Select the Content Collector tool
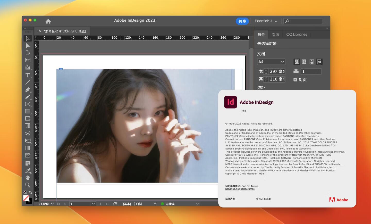371x224 pixels. (x=28, y=67)
